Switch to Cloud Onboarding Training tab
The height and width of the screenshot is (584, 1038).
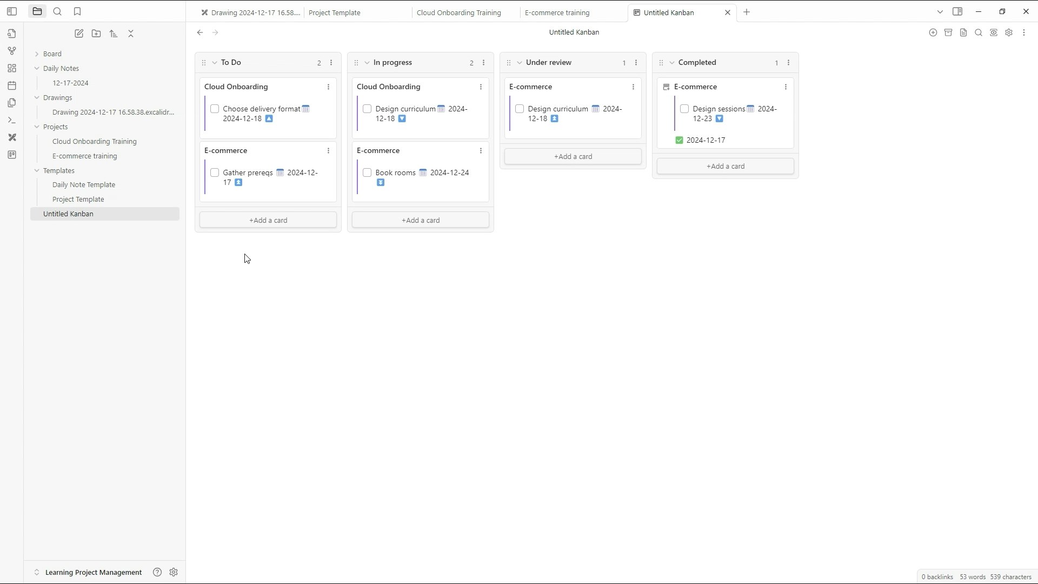click(x=458, y=12)
